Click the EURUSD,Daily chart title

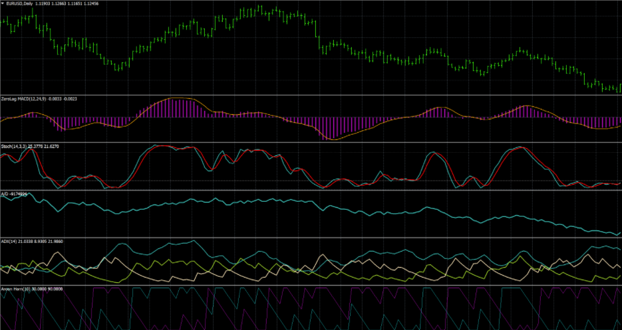point(21,3)
